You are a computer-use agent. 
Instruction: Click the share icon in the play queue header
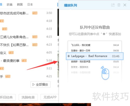[113, 5]
